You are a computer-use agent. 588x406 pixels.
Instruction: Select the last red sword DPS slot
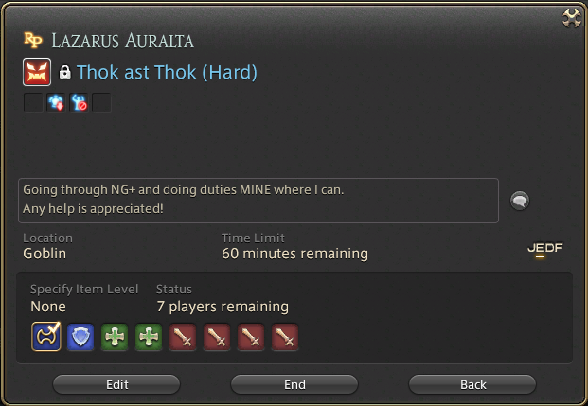(x=285, y=337)
